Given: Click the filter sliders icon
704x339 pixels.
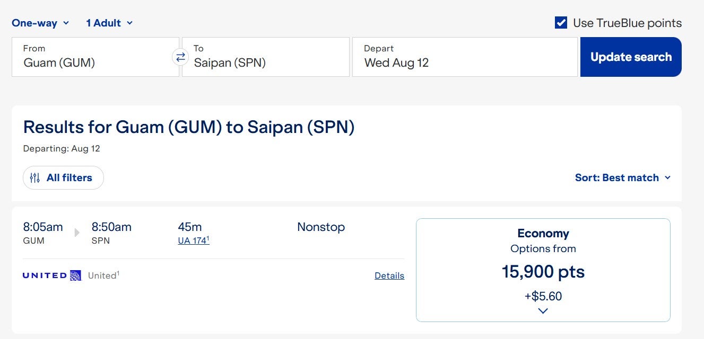Looking at the screenshot, I should pos(35,178).
